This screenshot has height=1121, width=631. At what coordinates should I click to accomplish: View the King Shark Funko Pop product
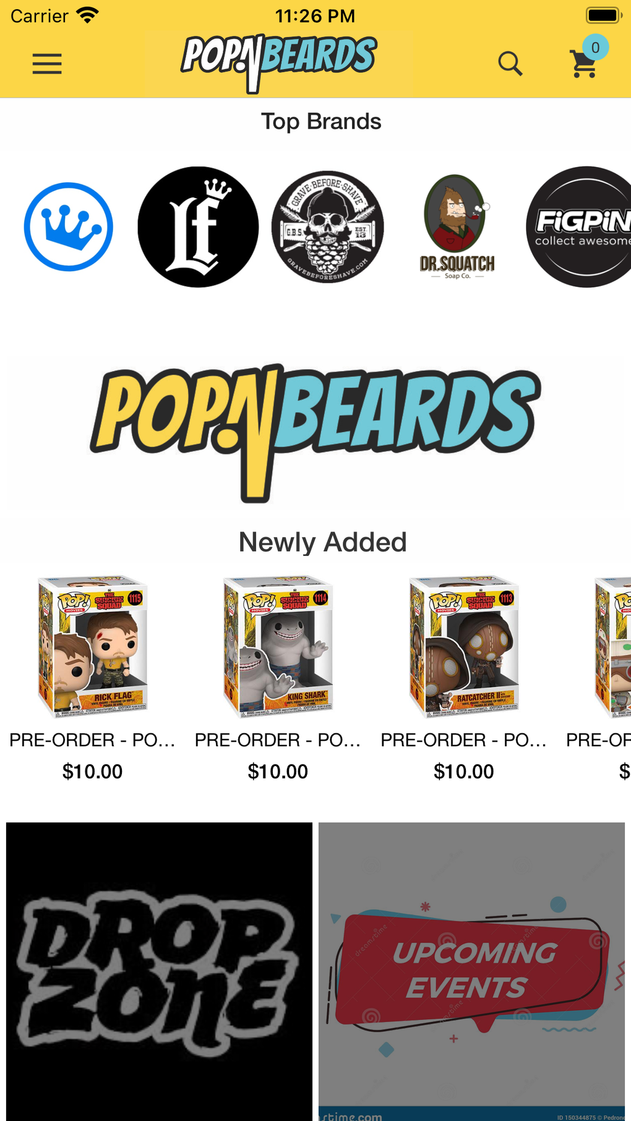click(x=278, y=647)
